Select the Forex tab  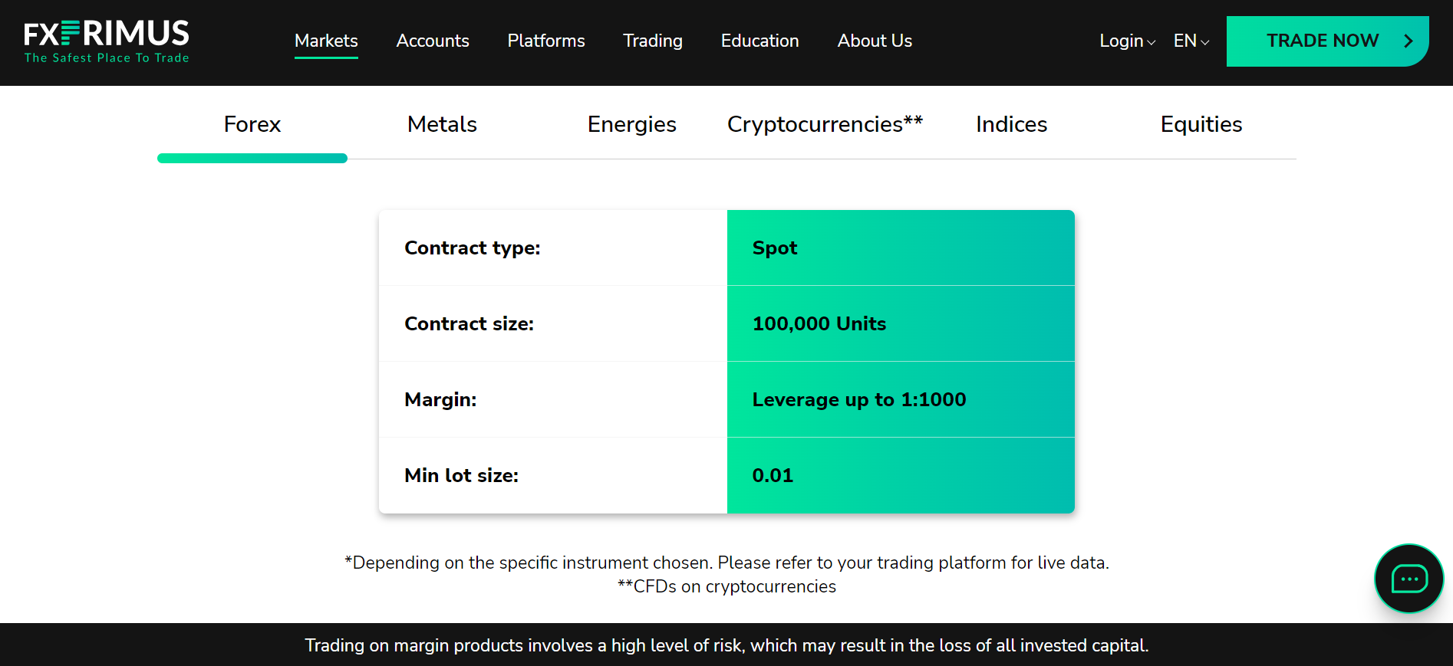click(252, 124)
